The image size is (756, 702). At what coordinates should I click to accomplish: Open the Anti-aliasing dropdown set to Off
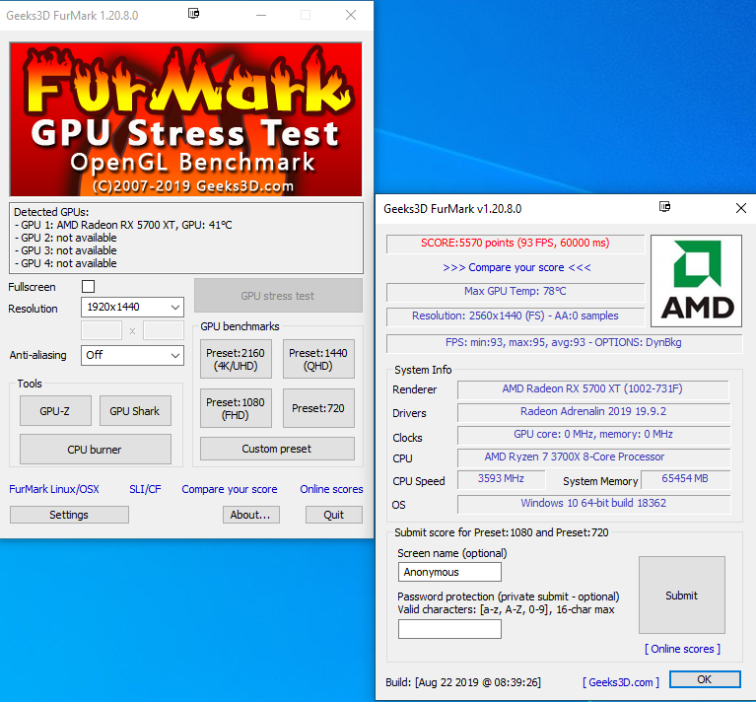pyautogui.click(x=133, y=355)
